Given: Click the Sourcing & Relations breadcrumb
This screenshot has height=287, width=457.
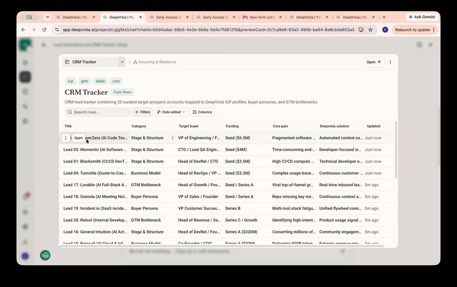Looking at the screenshot, I should point(155,62).
